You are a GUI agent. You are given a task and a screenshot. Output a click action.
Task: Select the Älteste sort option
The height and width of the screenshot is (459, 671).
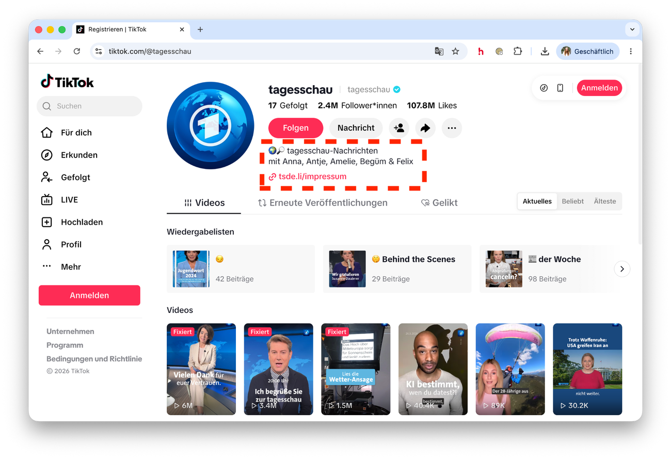coord(605,201)
